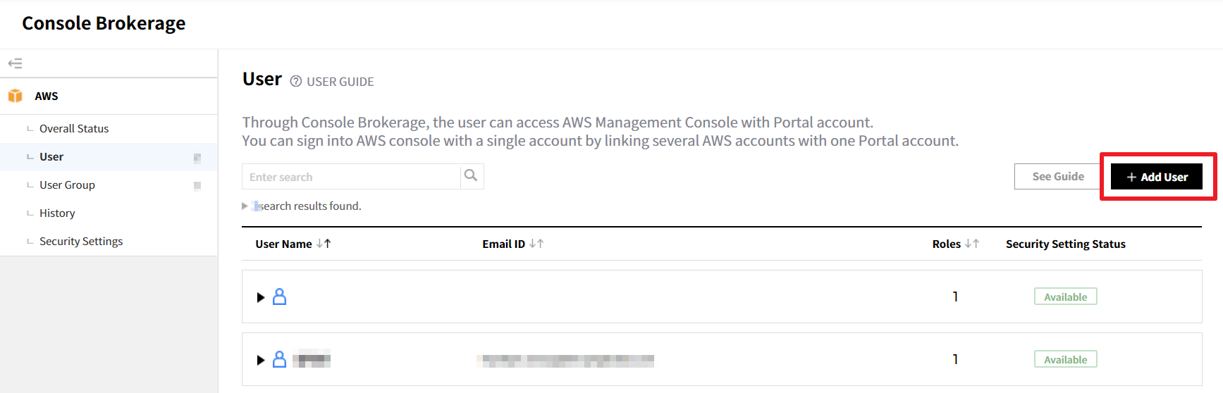
Task: Expand the search results found triangle
Action: tap(245, 206)
